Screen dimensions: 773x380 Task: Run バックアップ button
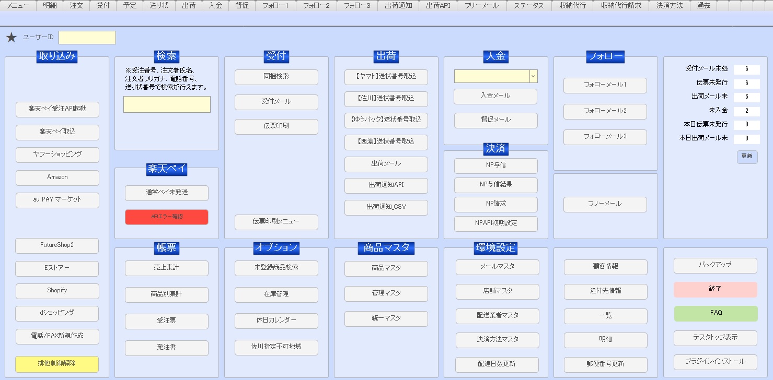(715, 265)
